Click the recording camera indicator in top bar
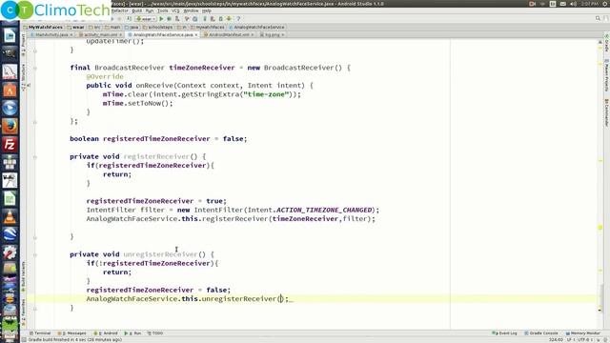 [532, 4]
